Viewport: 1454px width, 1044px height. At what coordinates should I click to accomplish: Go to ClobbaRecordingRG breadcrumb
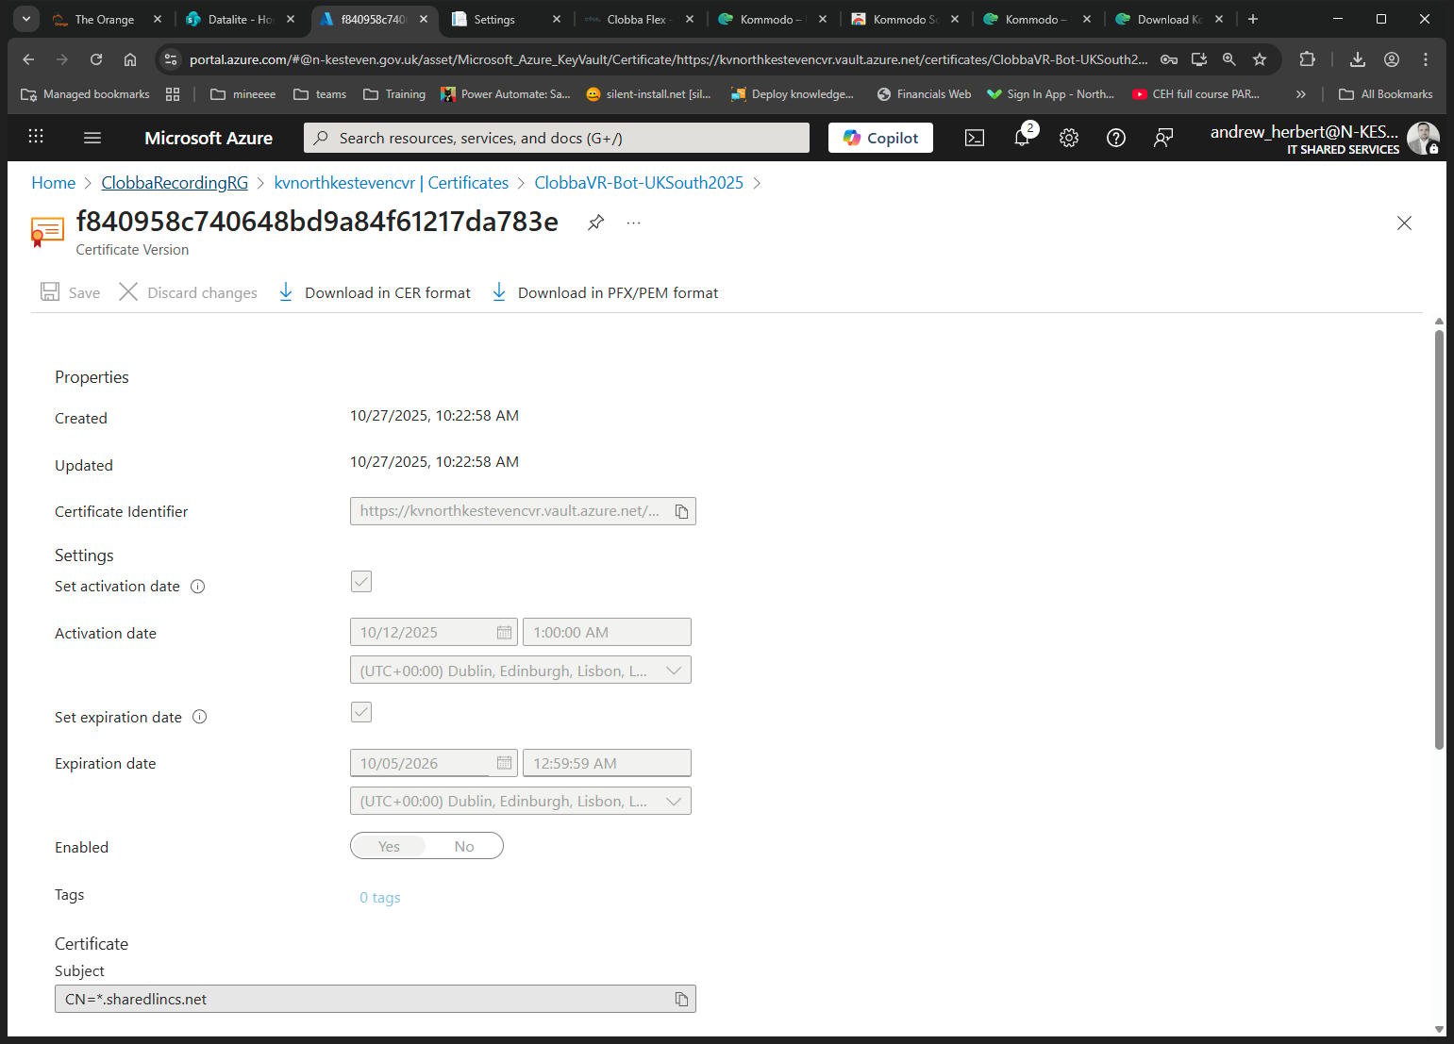[175, 183]
